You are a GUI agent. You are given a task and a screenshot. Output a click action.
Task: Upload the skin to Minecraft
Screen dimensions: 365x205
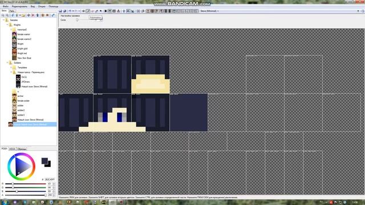pos(53,15)
